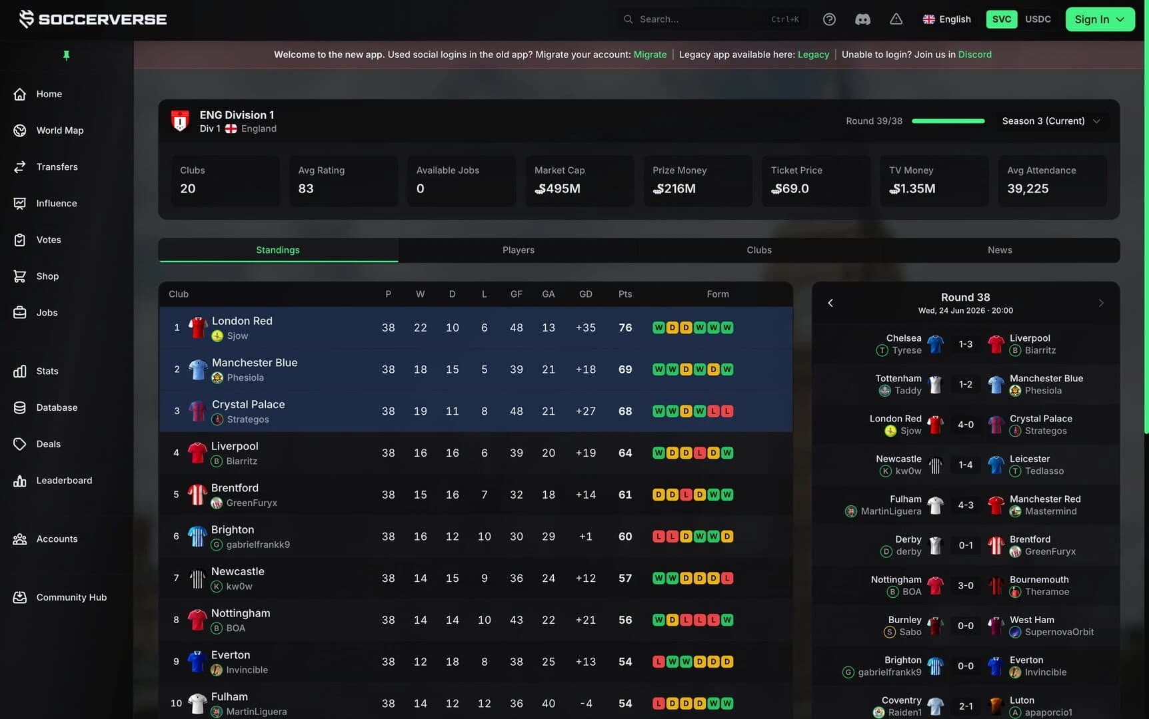The image size is (1149, 719).
Task: Click Everton's 54 points value
Action: (x=624, y=662)
